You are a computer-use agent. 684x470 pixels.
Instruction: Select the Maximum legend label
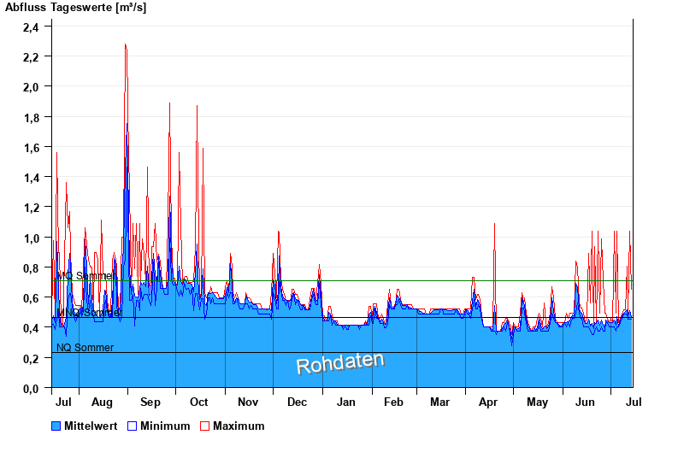click(239, 426)
